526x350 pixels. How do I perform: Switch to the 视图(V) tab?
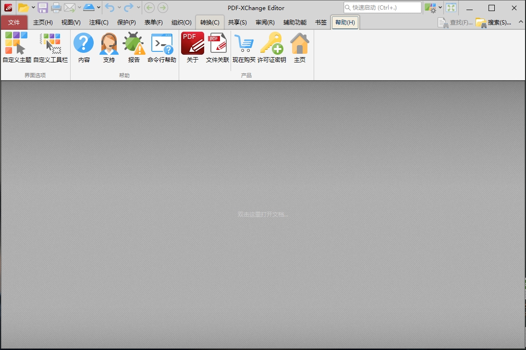[71, 23]
